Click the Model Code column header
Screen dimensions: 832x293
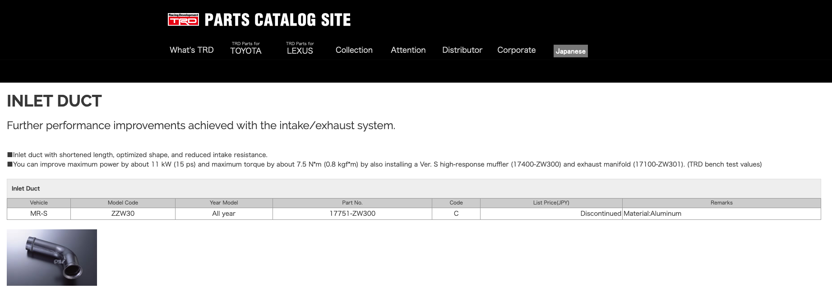(123, 203)
